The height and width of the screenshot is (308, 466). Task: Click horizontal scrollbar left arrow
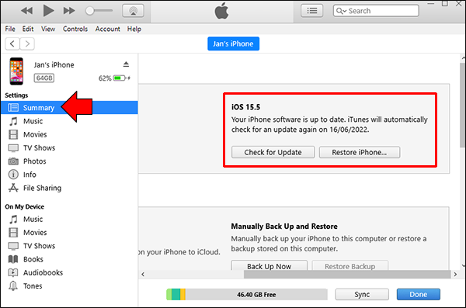(143, 275)
